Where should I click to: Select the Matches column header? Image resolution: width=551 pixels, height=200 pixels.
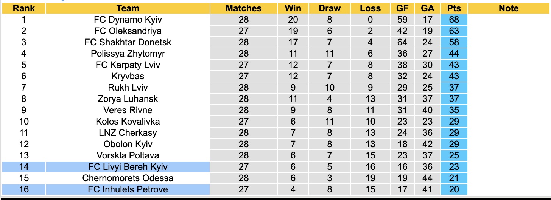[x=244, y=8]
